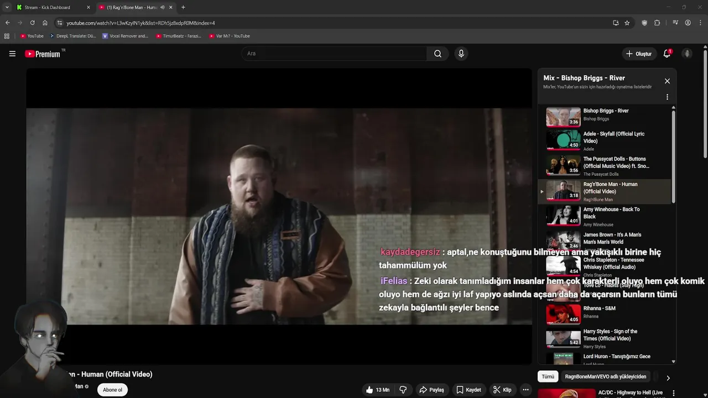The height and width of the screenshot is (398, 708).
Task: Open more actions ellipsis beside Klip
Action: (x=525, y=390)
